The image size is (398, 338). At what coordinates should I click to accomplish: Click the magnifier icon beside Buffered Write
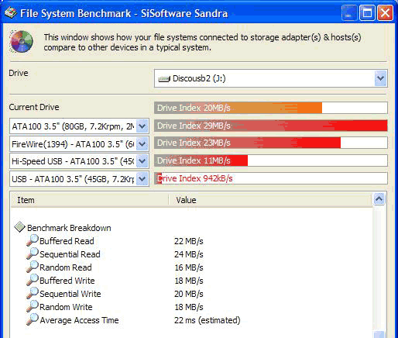(33, 280)
